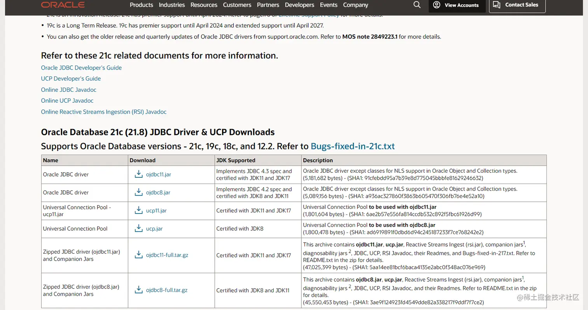Open the Developers menu
The width and height of the screenshot is (588, 310).
299,5
